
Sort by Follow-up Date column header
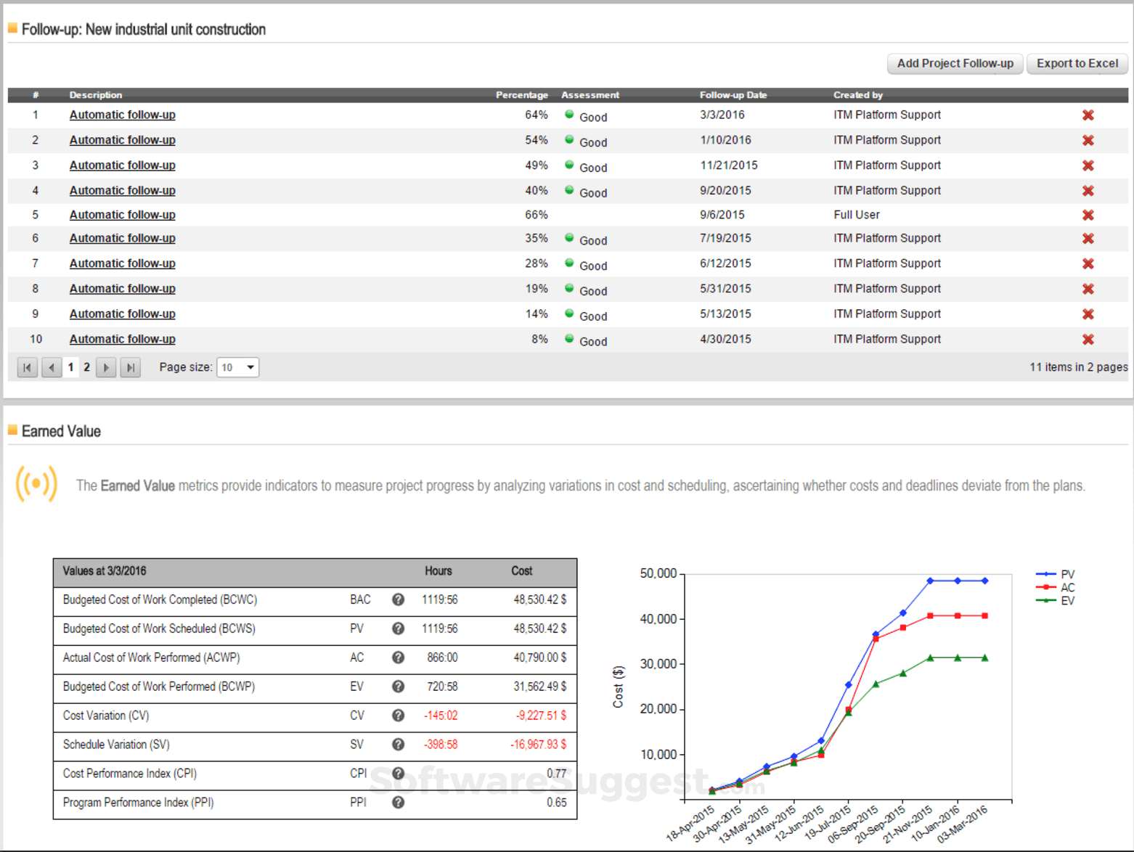pyautogui.click(x=733, y=95)
